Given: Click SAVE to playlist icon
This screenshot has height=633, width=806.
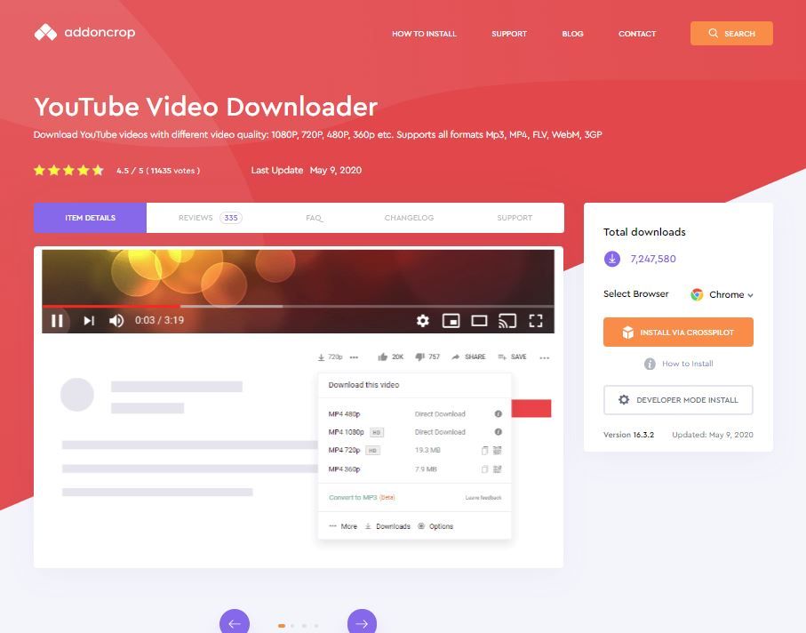Looking at the screenshot, I should (512, 357).
